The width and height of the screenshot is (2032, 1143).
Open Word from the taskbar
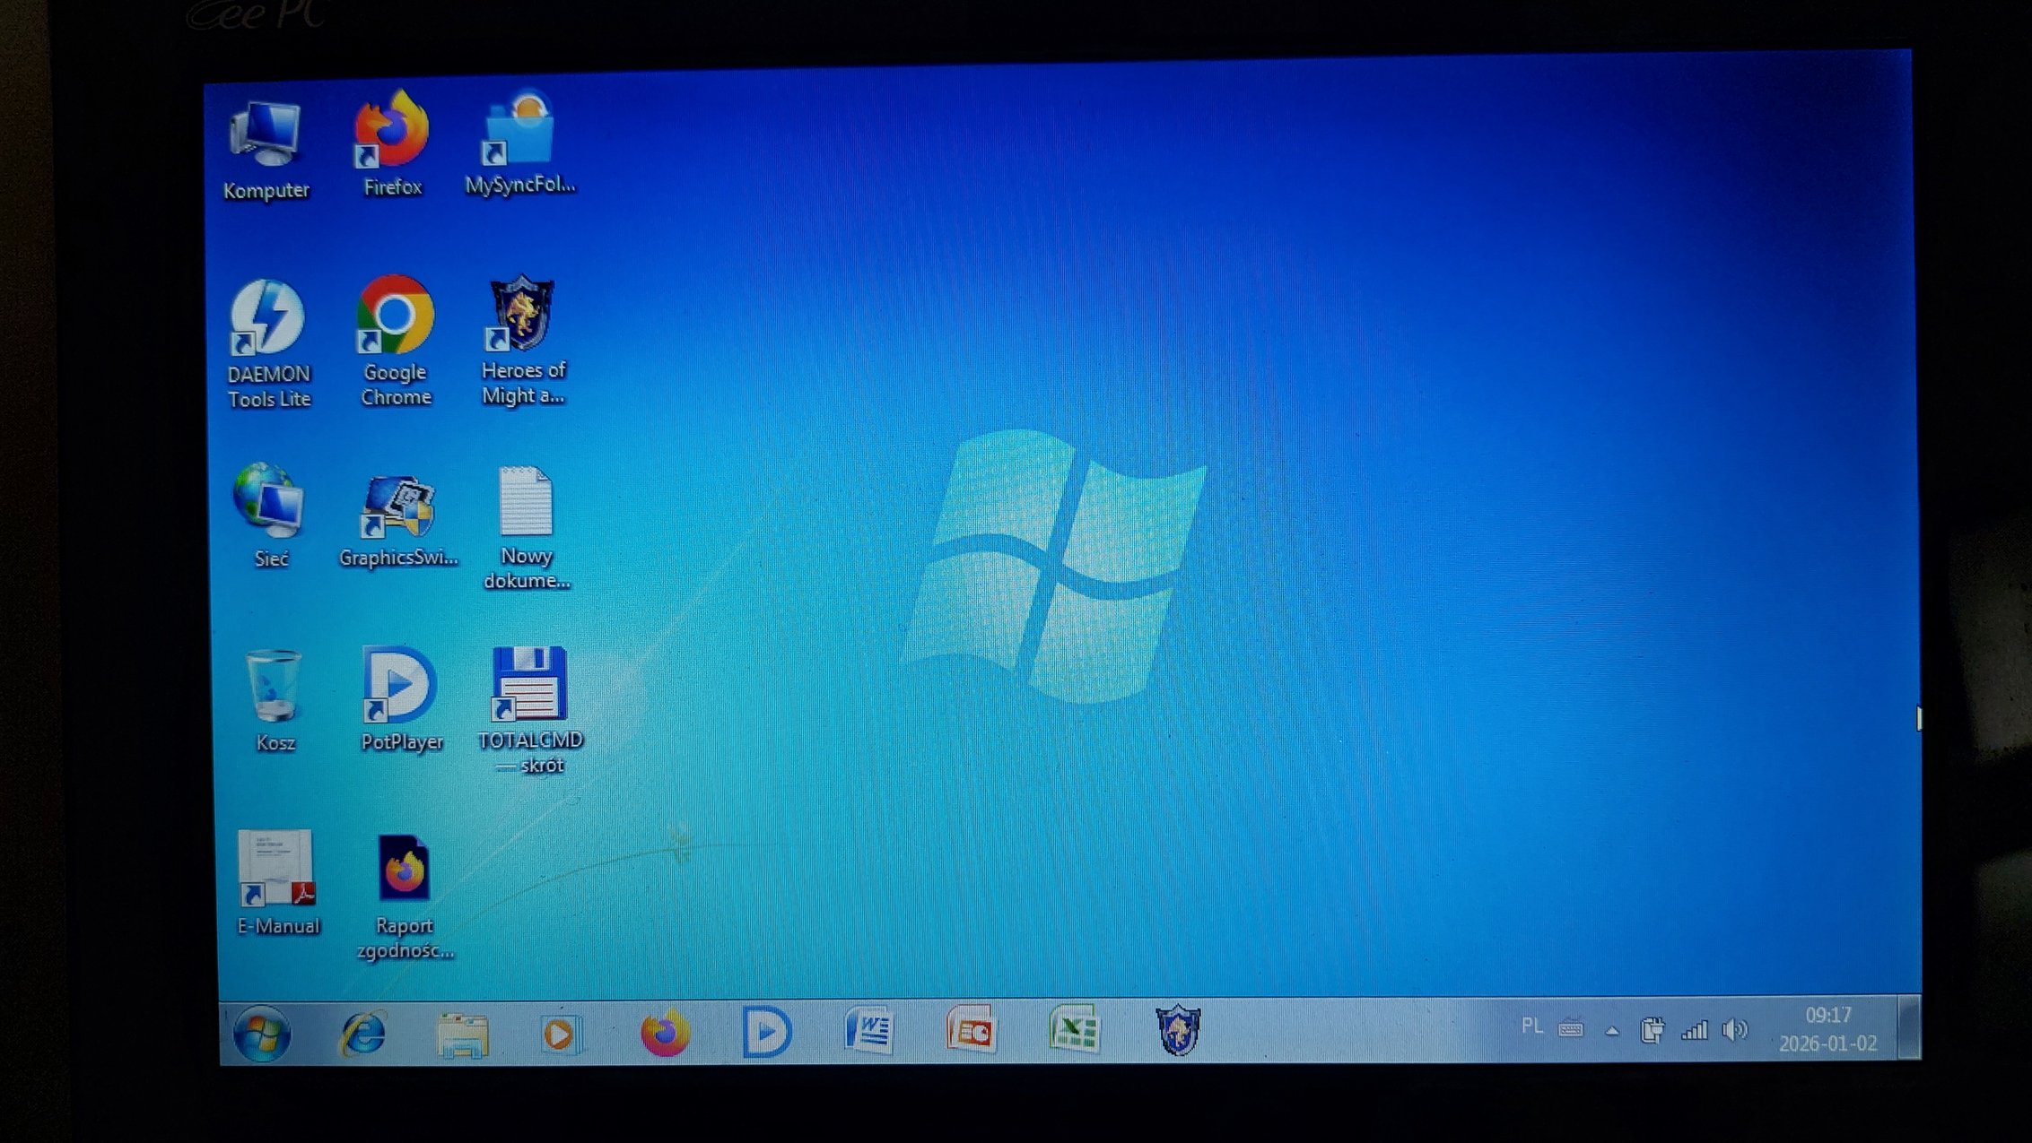coord(869,1030)
